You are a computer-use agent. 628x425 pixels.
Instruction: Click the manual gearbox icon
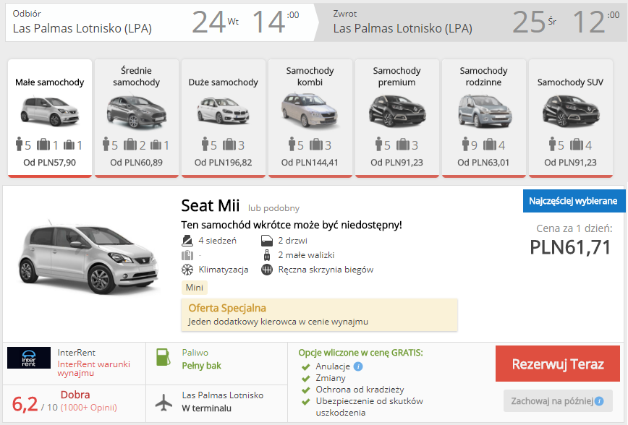click(267, 270)
